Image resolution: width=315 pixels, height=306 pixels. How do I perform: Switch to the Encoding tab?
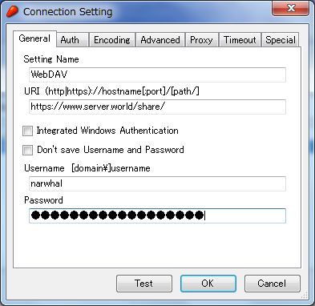112,40
